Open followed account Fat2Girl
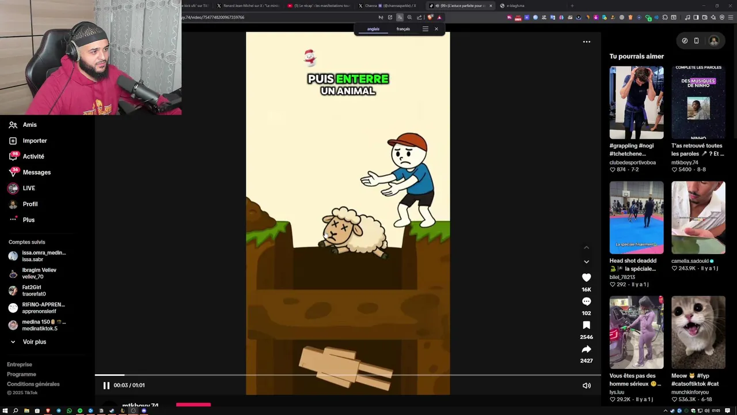 pyautogui.click(x=28, y=290)
